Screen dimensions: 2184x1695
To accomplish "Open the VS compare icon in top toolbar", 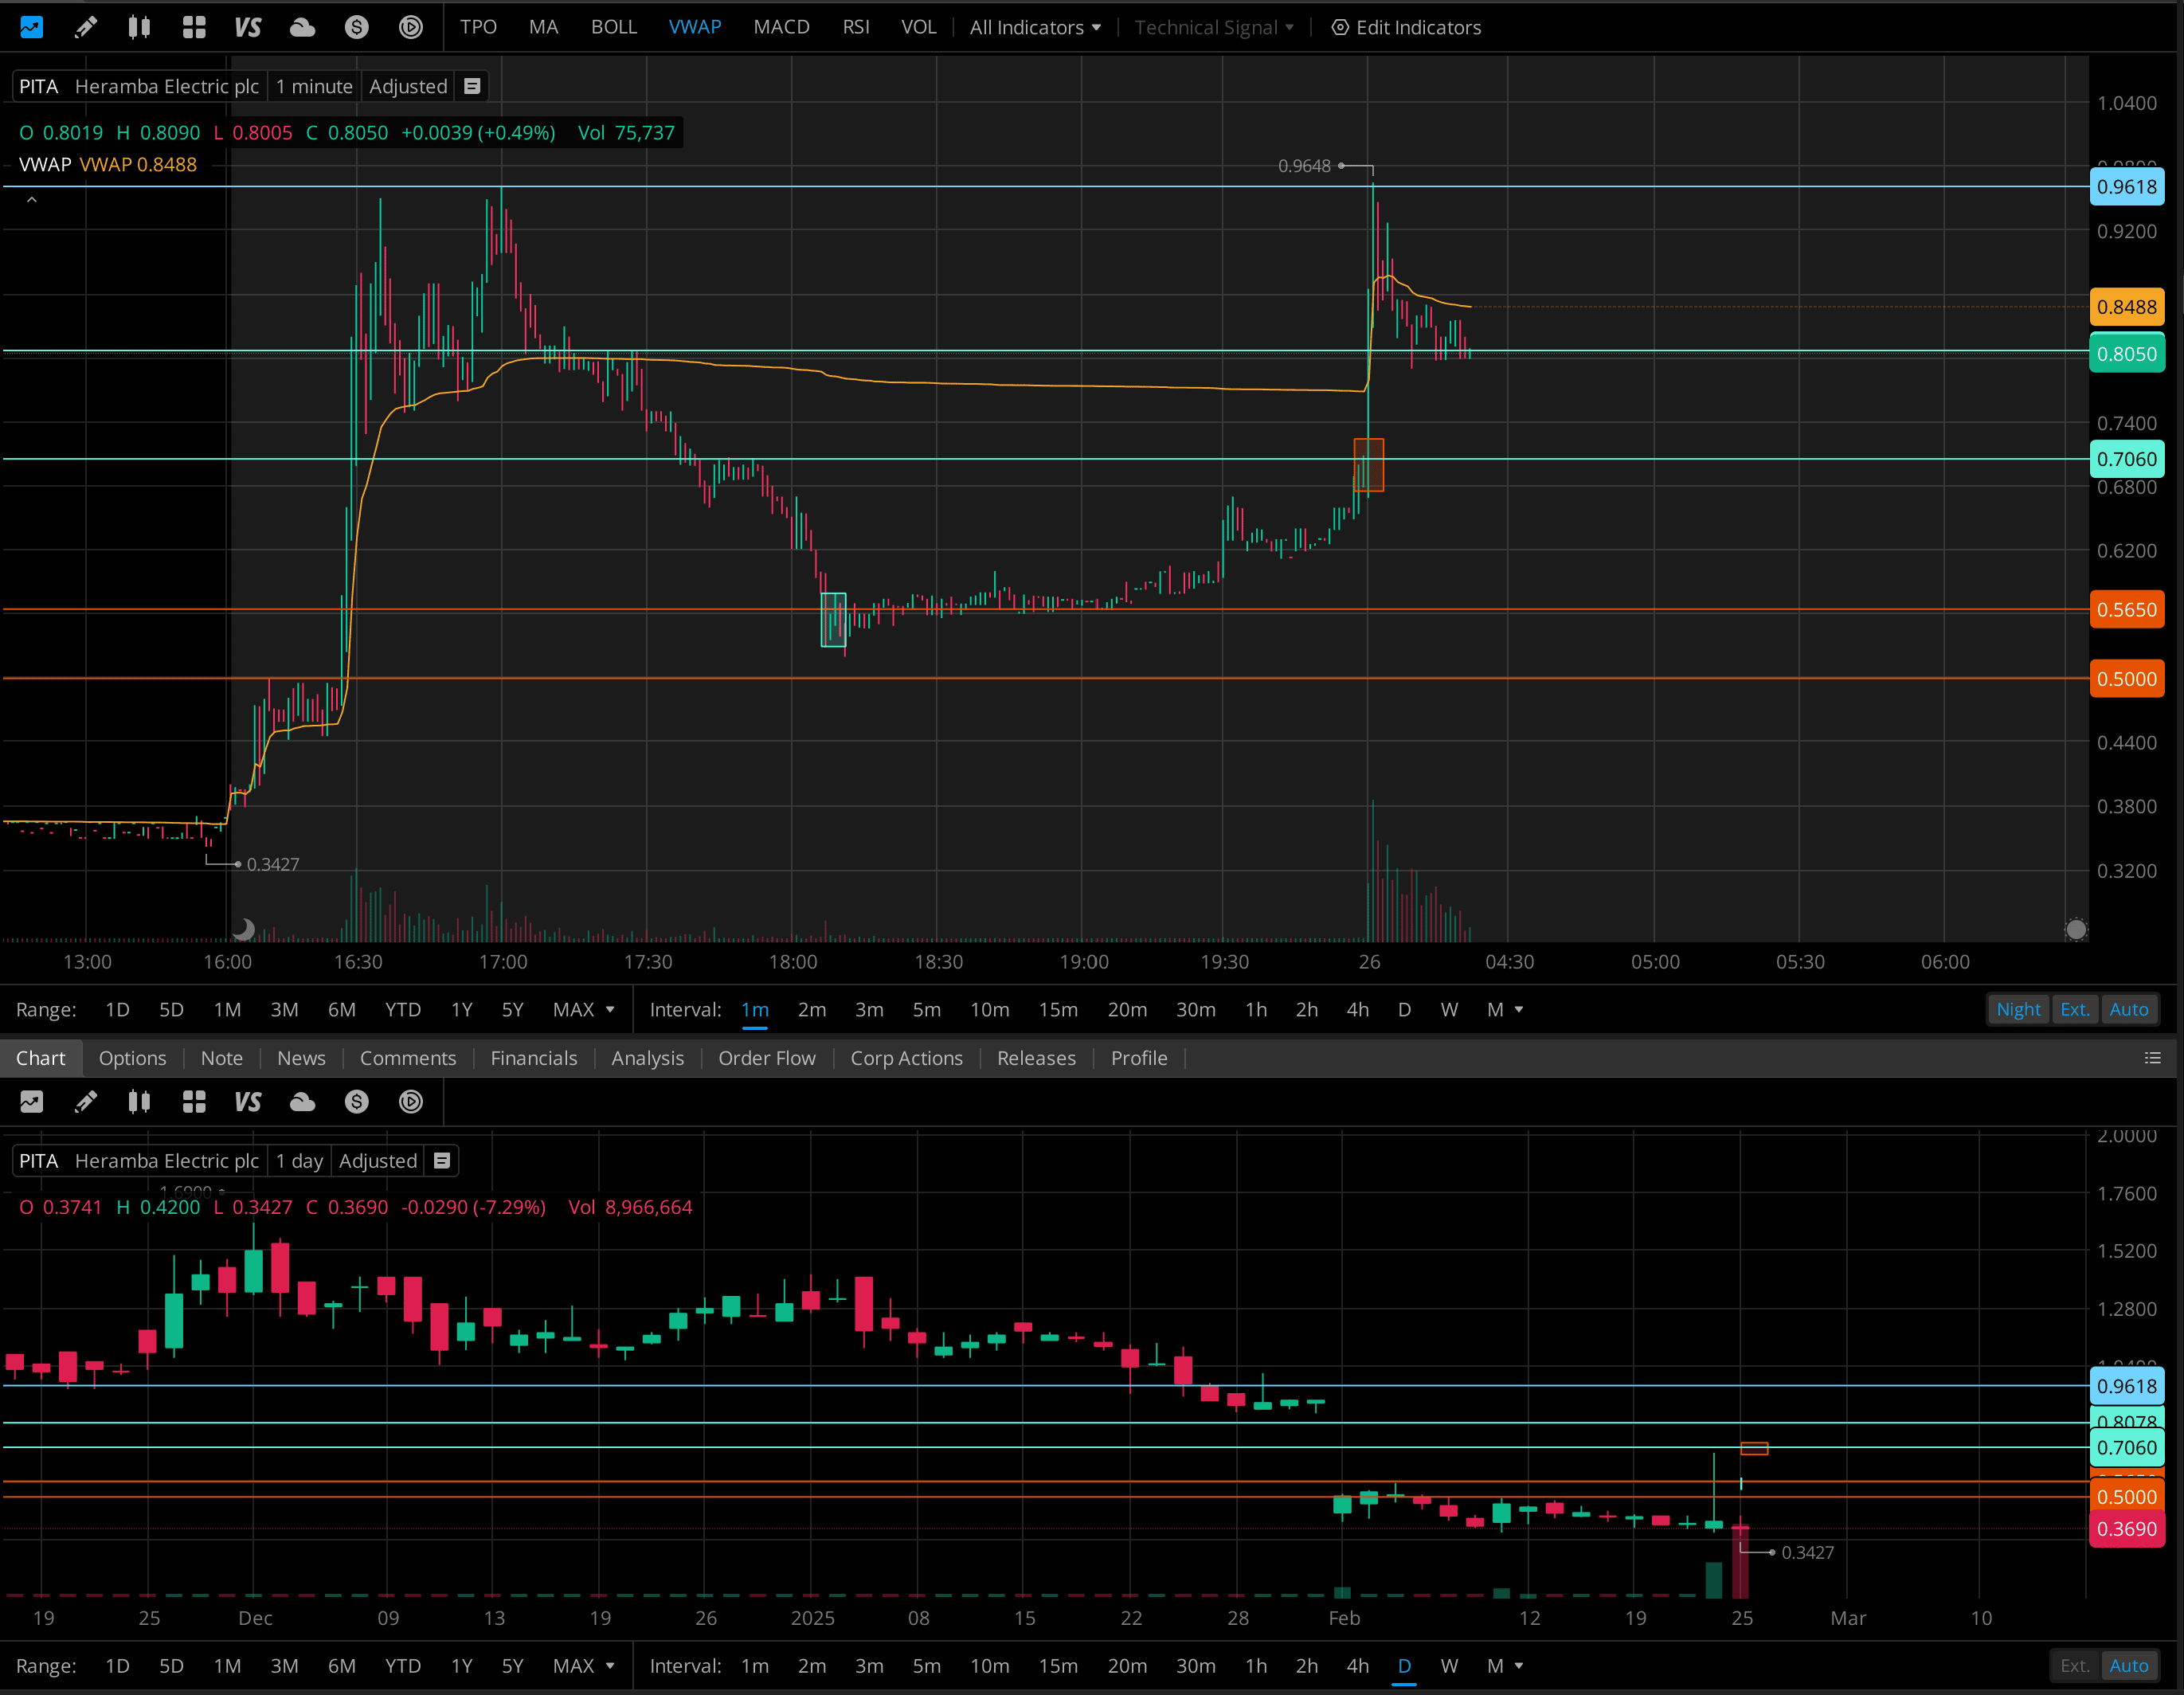I will coord(247,27).
